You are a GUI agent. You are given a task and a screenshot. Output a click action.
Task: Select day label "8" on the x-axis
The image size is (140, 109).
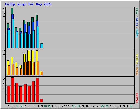coord(38,106)
